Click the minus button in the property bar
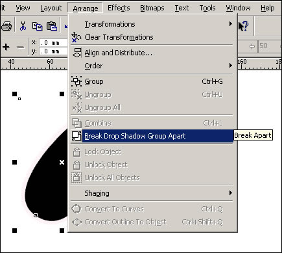Viewport: 282px width, 253px height. tap(21, 47)
